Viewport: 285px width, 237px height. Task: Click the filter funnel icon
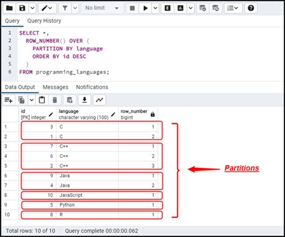click(x=65, y=8)
